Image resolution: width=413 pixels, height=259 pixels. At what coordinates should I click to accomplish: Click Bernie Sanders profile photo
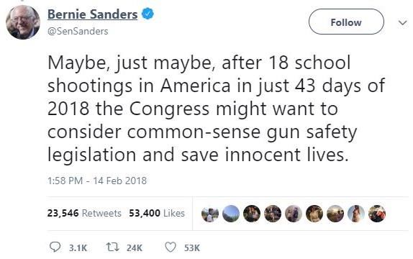click(x=23, y=22)
